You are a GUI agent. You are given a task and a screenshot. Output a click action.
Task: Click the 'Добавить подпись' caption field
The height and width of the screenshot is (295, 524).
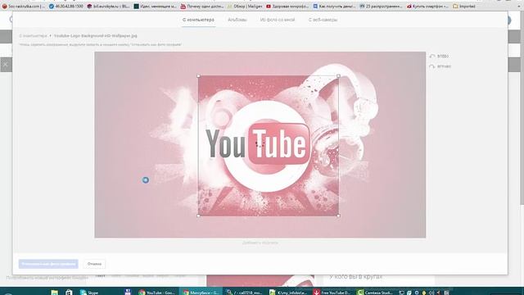tap(260, 243)
